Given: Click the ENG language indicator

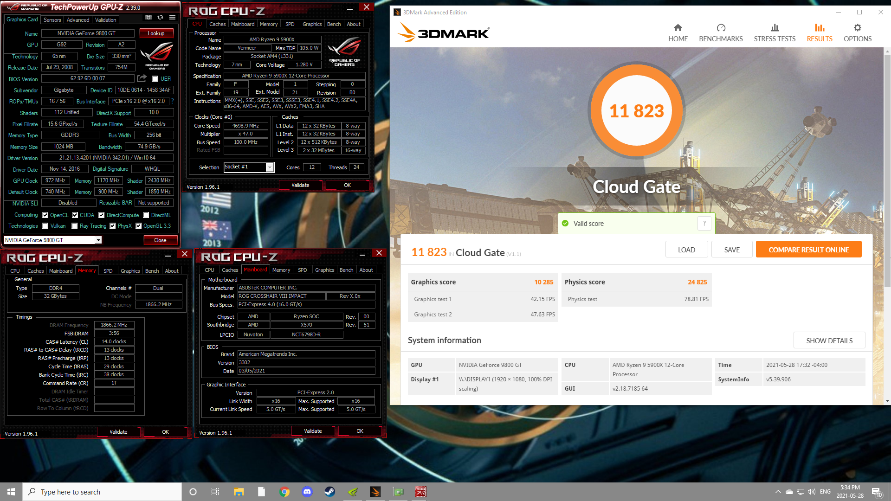Looking at the screenshot, I should 825,492.
